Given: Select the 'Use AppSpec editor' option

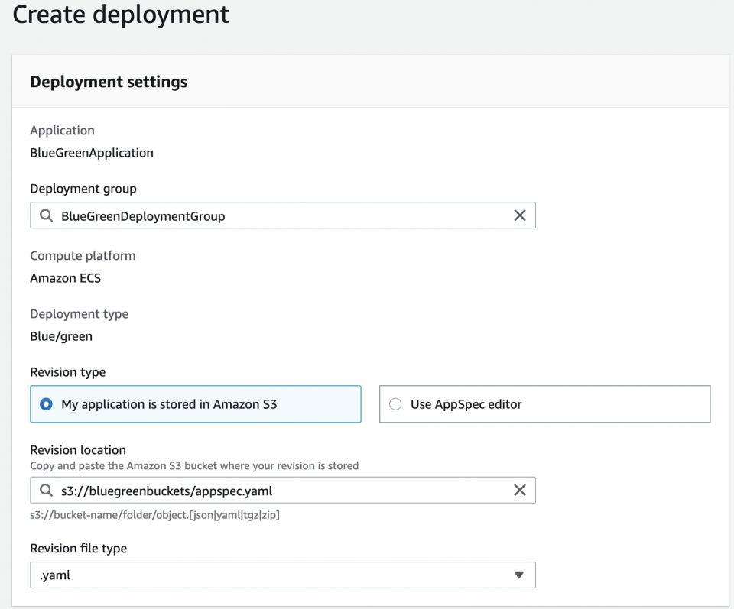Looking at the screenshot, I should pyautogui.click(x=544, y=404).
